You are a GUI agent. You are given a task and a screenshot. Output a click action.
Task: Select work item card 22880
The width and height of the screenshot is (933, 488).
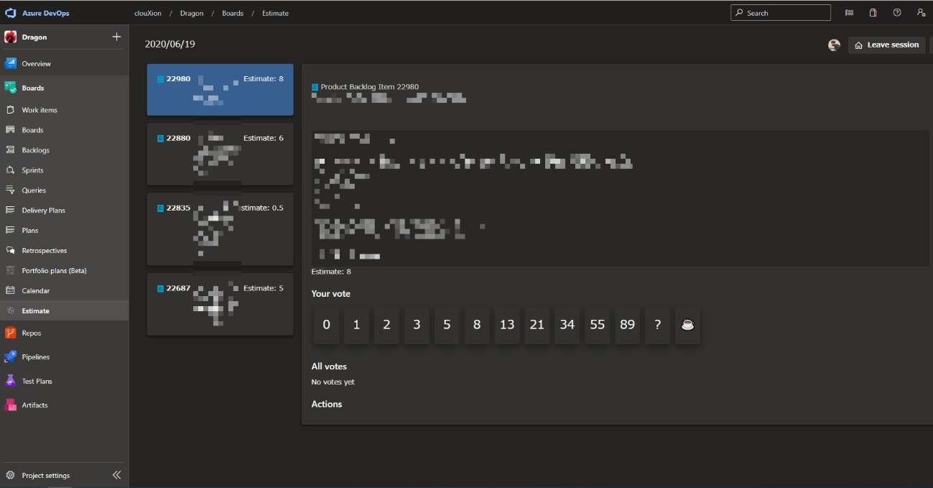(x=221, y=154)
